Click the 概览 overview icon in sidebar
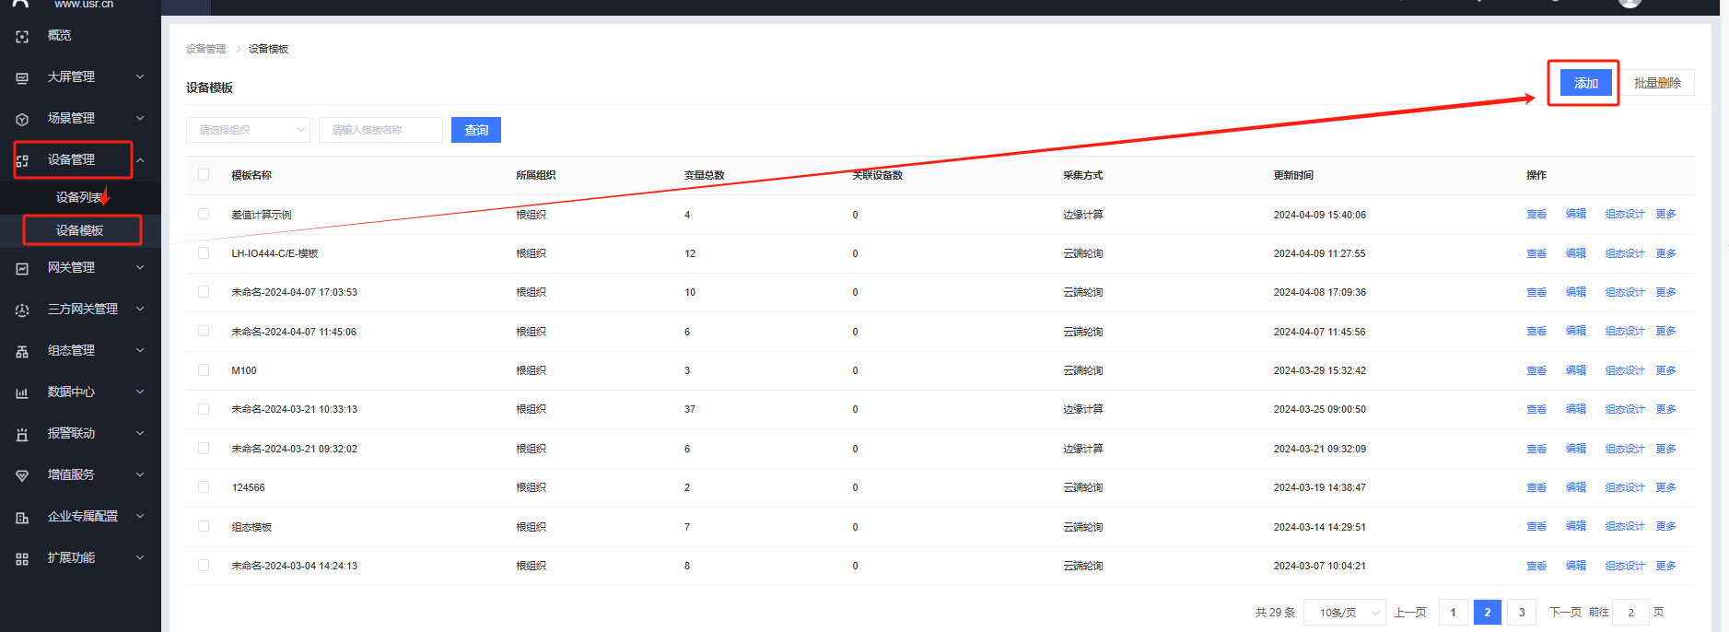The width and height of the screenshot is (1729, 632). (x=22, y=36)
